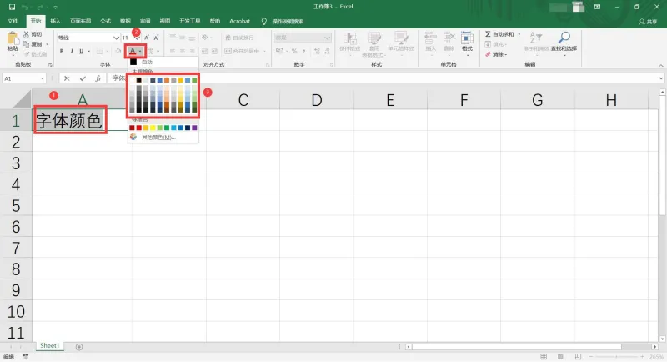
Task: Click the Clear eraser button
Action: click(494, 54)
